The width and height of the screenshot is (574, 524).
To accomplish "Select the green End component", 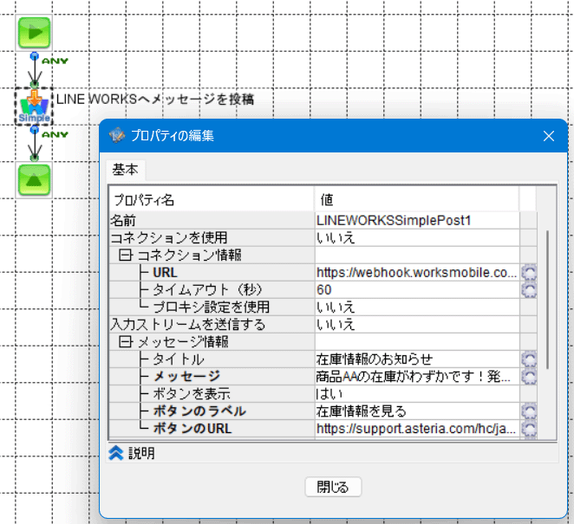I will pyautogui.click(x=34, y=180).
